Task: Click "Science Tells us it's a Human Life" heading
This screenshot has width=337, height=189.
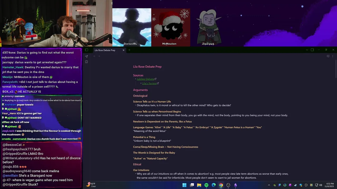Action: (x=152, y=102)
